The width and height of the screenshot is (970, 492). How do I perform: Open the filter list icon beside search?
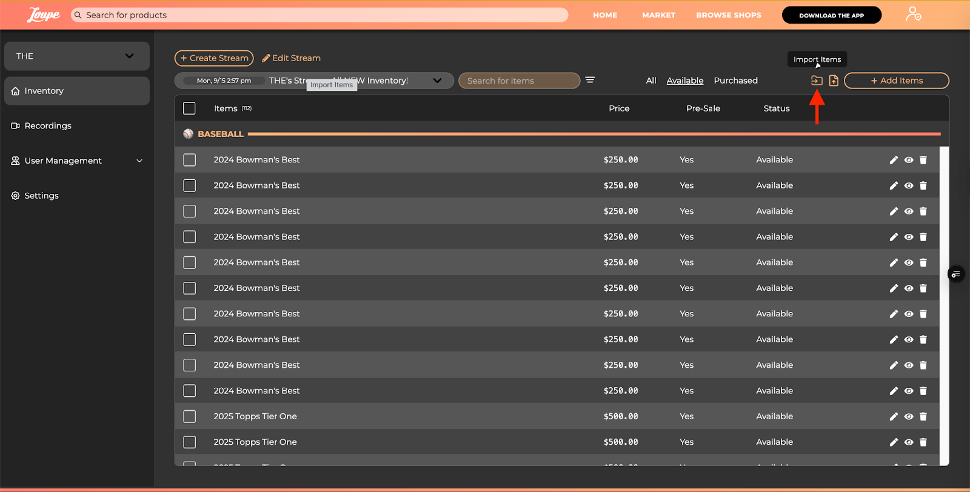tap(590, 80)
